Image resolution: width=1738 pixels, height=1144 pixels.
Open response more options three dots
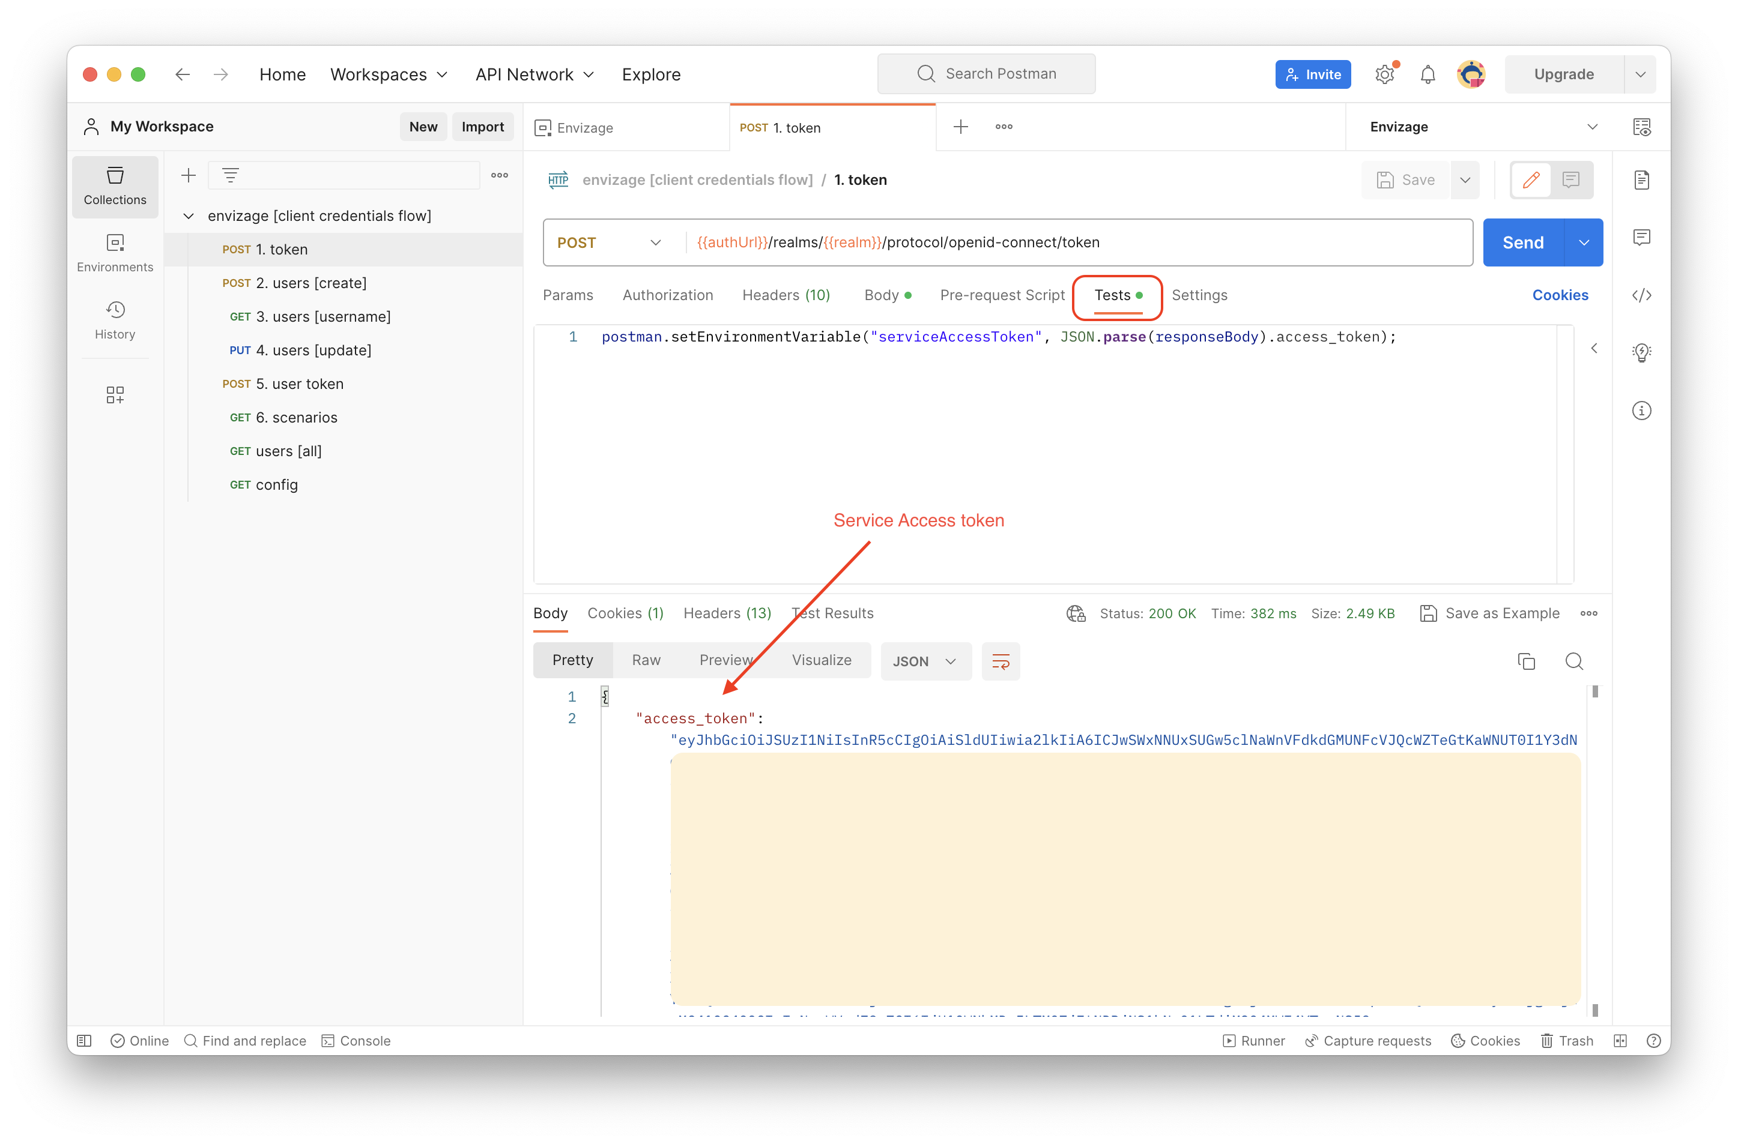[x=1589, y=613]
